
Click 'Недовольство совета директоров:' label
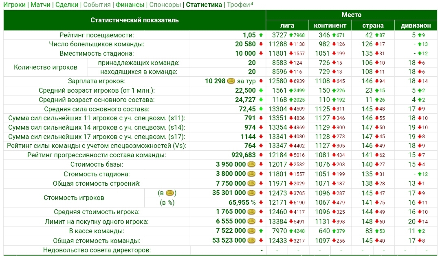coord(97,250)
